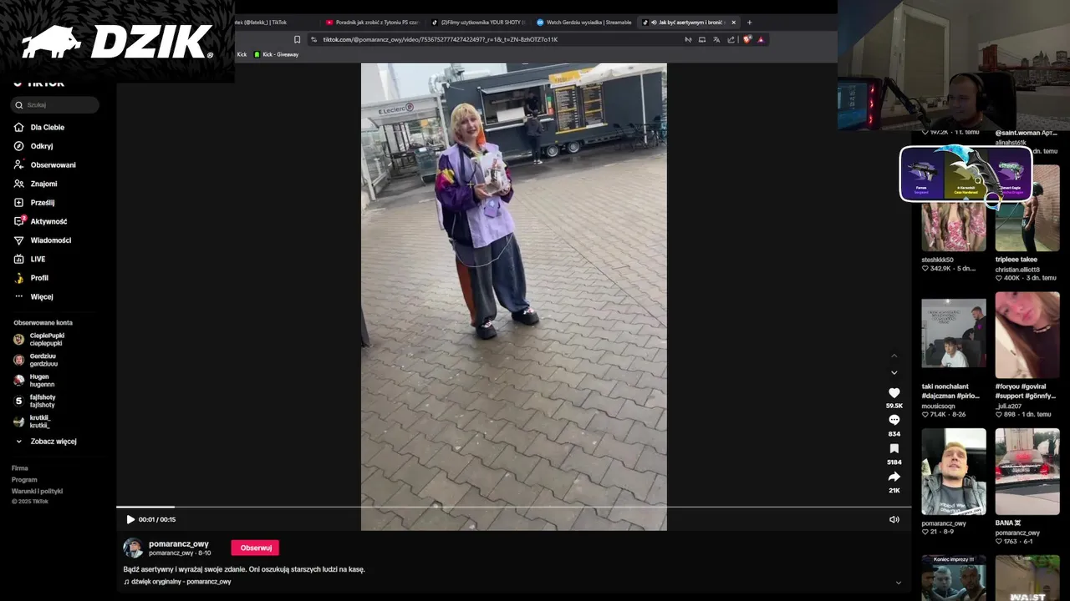Close the Jak być asertywnym tab
Viewport: 1070px width, 601px height.
pyautogui.click(x=733, y=23)
